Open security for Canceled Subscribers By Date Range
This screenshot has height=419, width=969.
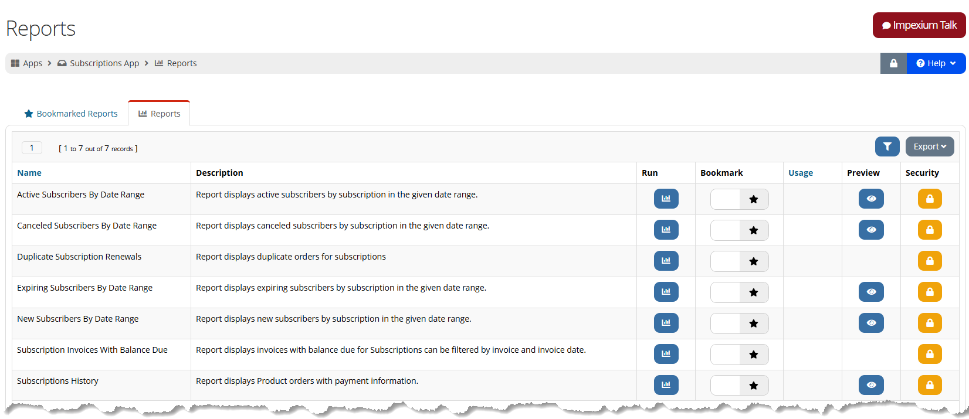tap(930, 230)
